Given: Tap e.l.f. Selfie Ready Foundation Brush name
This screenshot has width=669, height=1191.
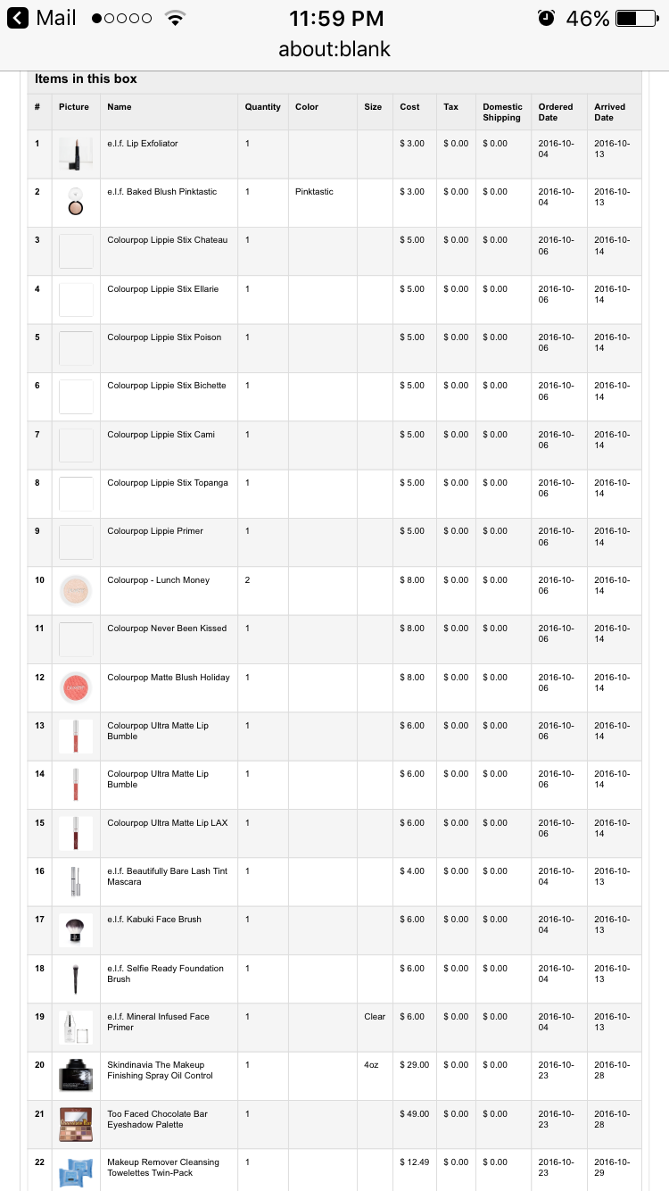Looking at the screenshot, I should 166,973.
